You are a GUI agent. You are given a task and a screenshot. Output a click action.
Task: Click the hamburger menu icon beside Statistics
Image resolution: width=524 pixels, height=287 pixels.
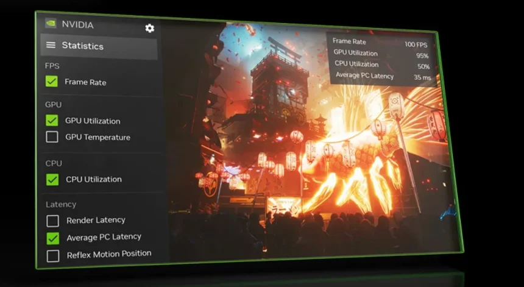tap(51, 46)
